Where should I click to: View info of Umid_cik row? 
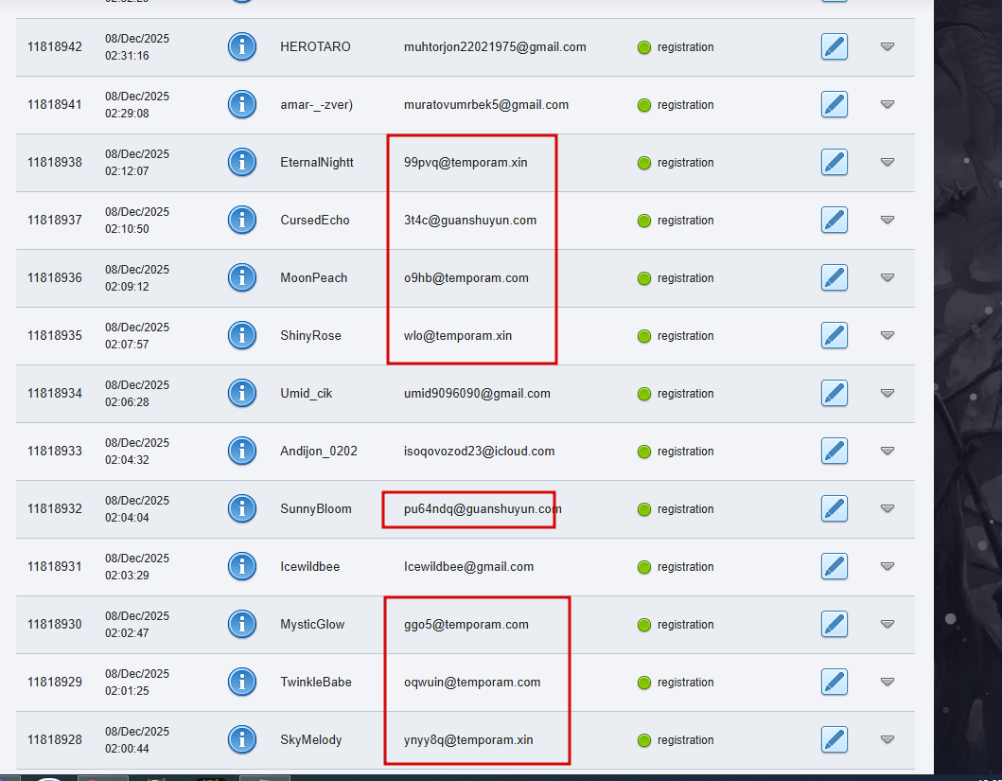241,393
